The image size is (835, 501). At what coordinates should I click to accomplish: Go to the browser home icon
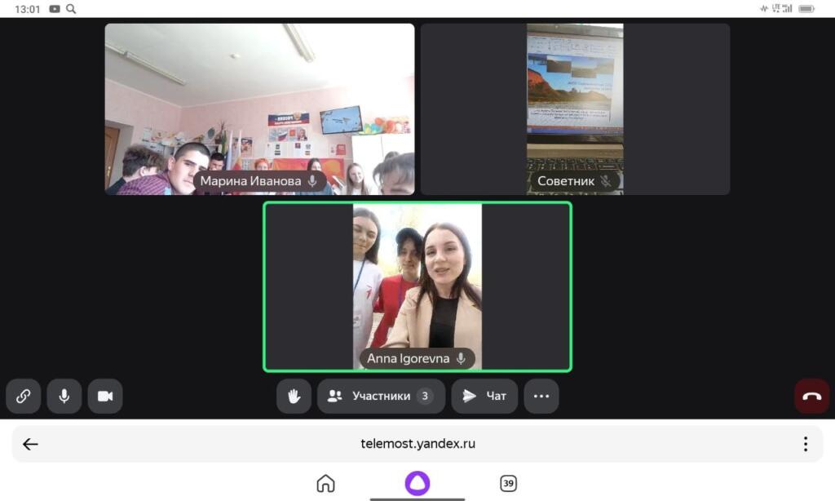click(x=325, y=484)
